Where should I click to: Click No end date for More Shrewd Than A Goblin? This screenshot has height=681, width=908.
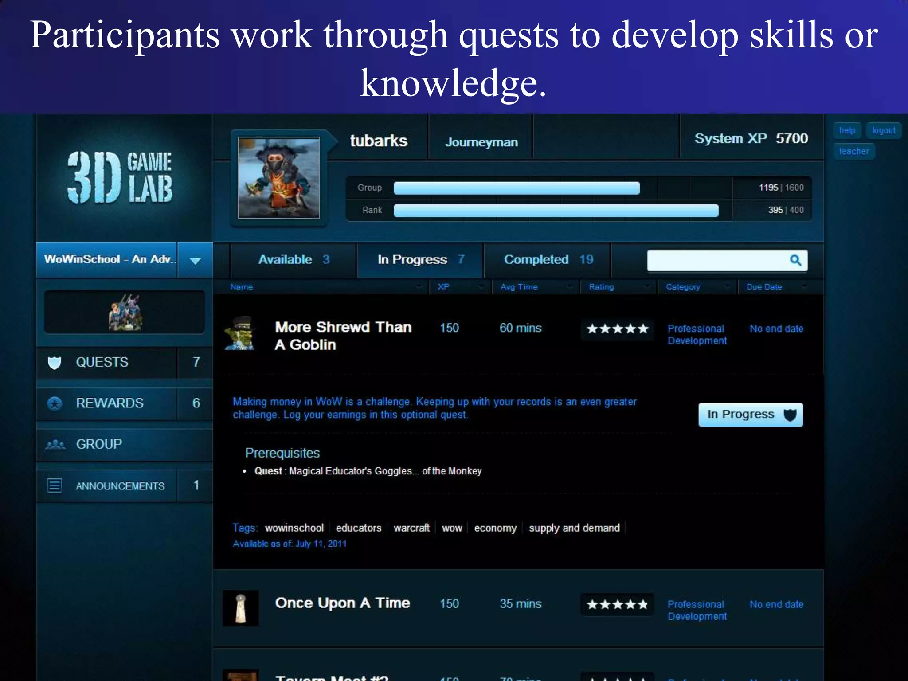click(x=776, y=329)
